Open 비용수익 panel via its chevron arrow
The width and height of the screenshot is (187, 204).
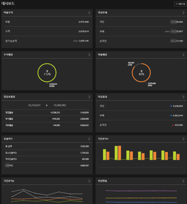coord(89,13)
